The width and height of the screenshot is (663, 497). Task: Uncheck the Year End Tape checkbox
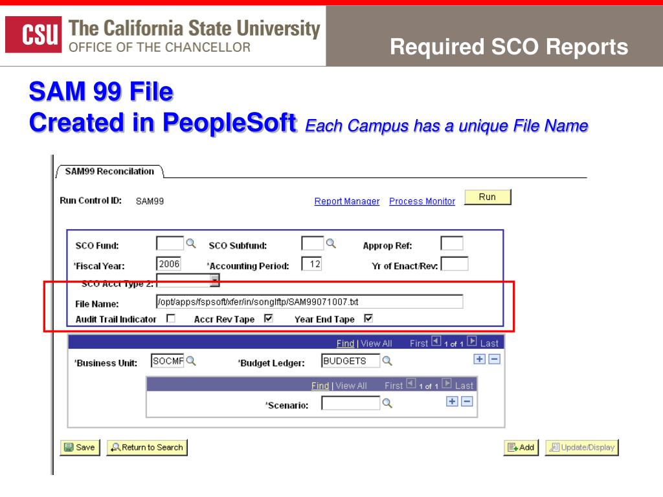[368, 318]
